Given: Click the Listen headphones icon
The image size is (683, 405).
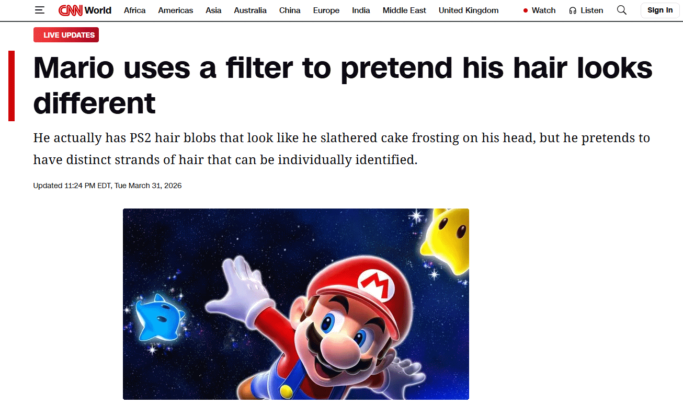Looking at the screenshot, I should coord(573,10).
